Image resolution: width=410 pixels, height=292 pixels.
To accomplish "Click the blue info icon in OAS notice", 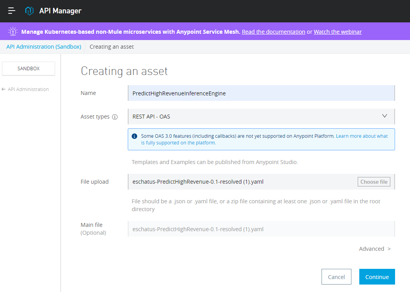I will tap(134, 136).
